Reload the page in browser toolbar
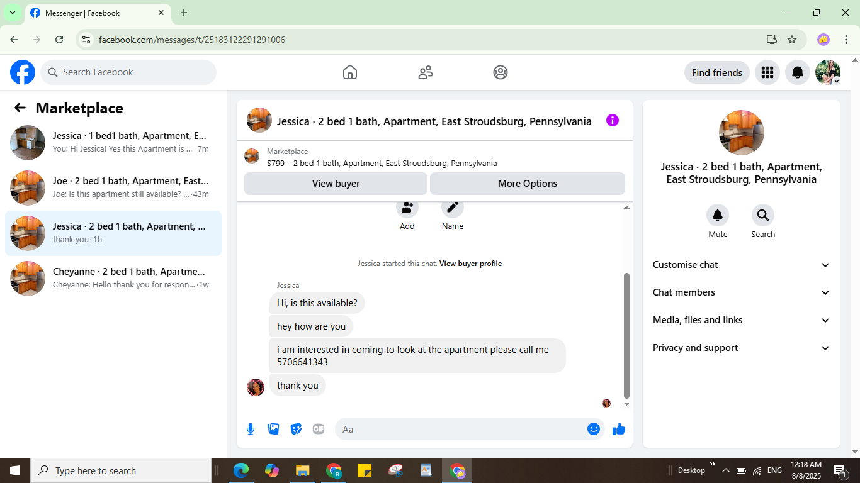The width and height of the screenshot is (860, 483). pyautogui.click(x=59, y=40)
